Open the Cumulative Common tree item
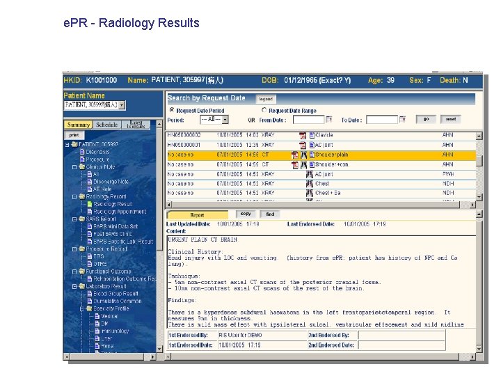 [118, 301]
